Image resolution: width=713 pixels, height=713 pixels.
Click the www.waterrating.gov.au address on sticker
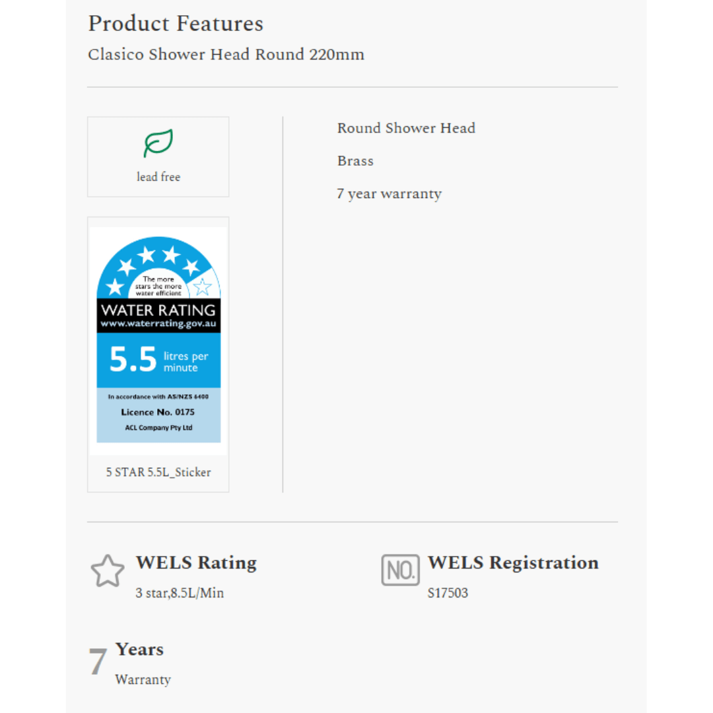158,324
